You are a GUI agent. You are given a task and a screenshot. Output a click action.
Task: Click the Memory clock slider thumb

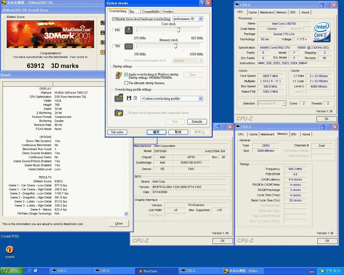pyautogui.click(x=175, y=46)
